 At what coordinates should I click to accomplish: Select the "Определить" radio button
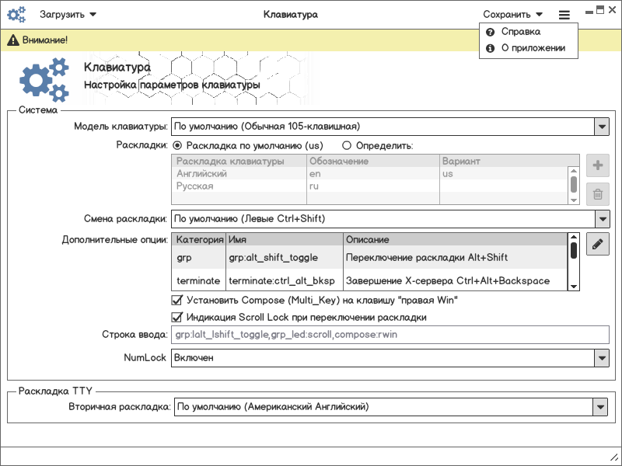pos(347,145)
